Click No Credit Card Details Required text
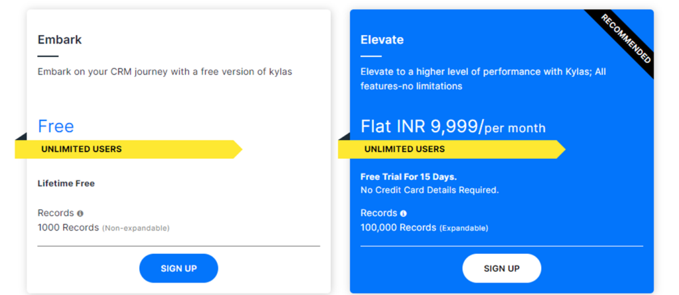 (x=430, y=190)
